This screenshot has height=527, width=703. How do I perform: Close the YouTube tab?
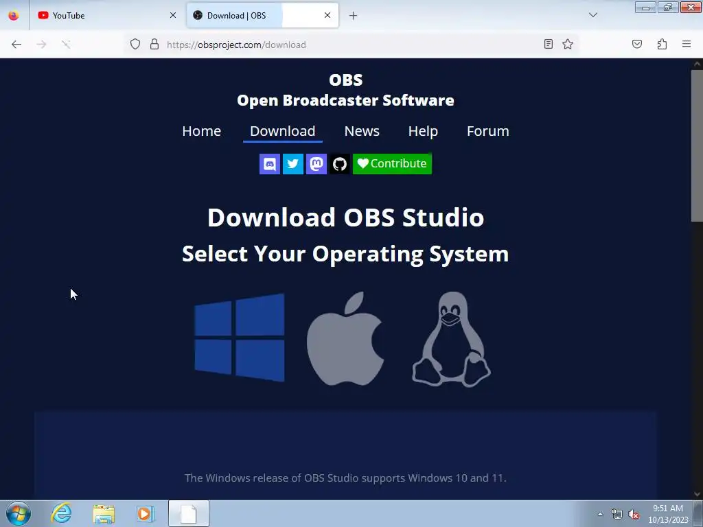click(172, 15)
